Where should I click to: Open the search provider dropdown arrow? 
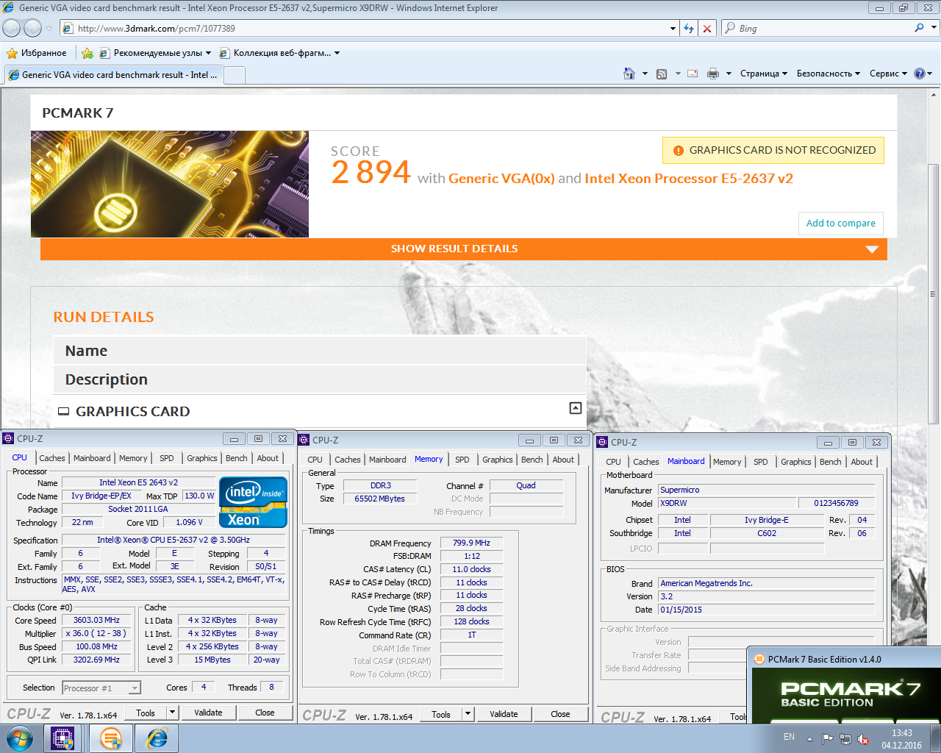[x=934, y=28]
